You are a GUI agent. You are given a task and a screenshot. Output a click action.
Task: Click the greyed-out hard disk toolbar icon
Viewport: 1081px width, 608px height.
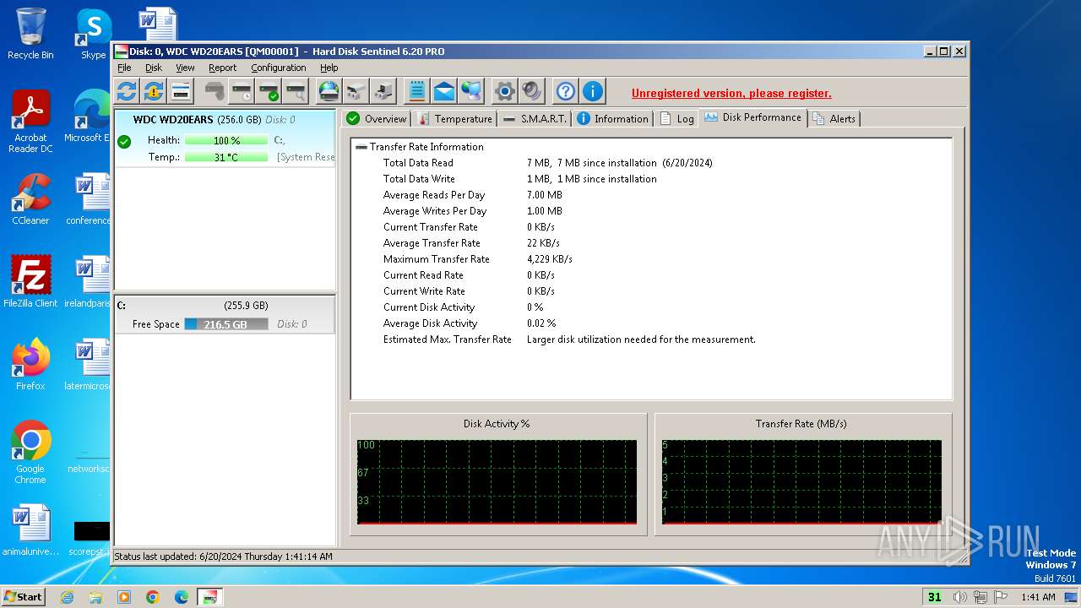click(215, 91)
